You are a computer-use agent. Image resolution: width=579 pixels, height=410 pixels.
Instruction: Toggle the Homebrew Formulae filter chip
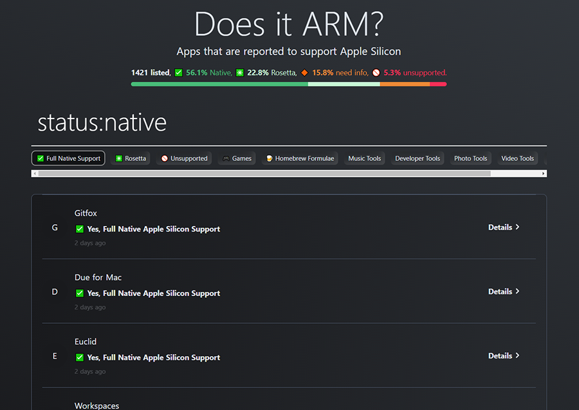coord(300,158)
